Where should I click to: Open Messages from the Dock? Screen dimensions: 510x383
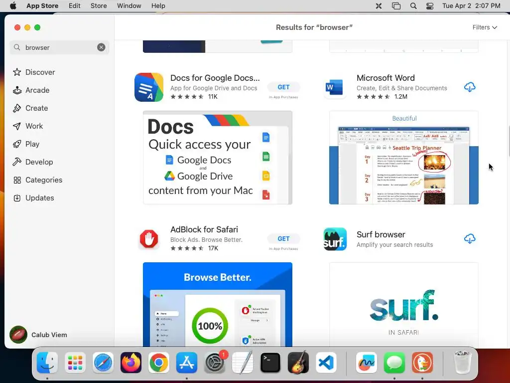click(x=394, y=363)
